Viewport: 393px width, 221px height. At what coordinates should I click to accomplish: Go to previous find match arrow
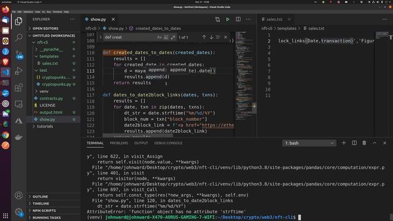pyautogui.click(x=204, y=37)
